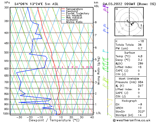Click the Dewpoint / Temperature (°C) axis title
Screen dimensions: 158x122
tap(54, 120)
